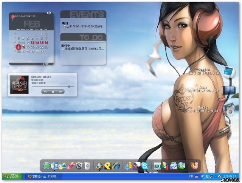Viewport: 242px width, 183px height.
Task: Skip to next track in music widget
Action: [x=60, y=92]
